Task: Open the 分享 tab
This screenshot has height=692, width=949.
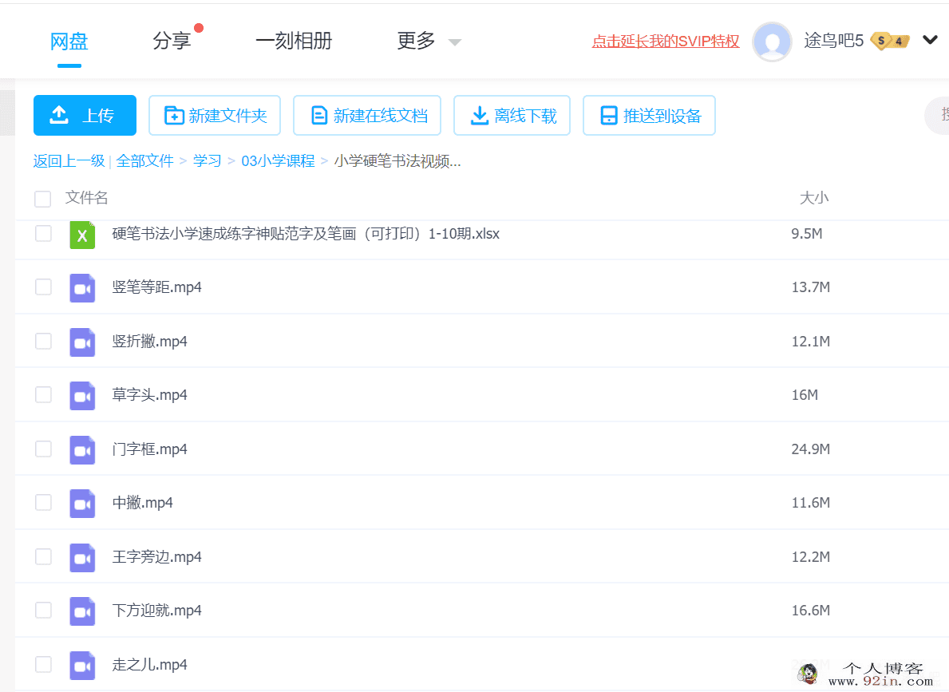Action: click(172, 42)
